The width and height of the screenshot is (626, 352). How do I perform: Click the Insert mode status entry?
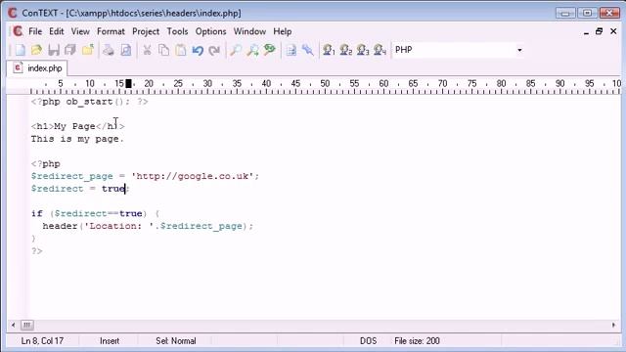pyautogui.click(x=110, y=341)
